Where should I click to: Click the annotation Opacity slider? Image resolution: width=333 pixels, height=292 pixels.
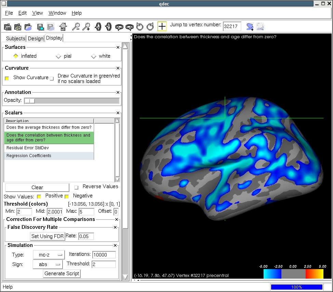(72, 101)
